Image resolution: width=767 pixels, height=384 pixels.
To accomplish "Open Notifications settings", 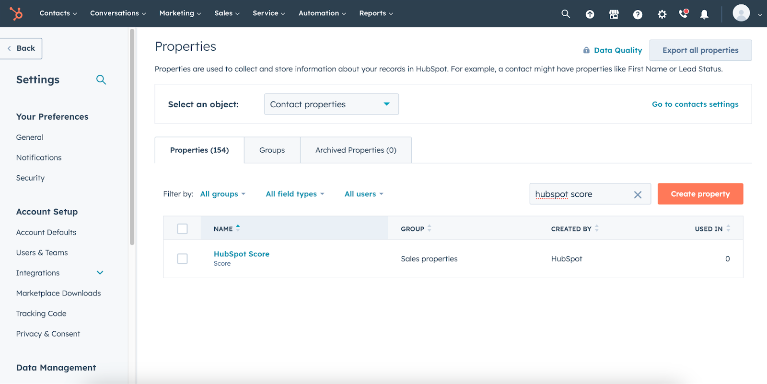I will point(39,158).
